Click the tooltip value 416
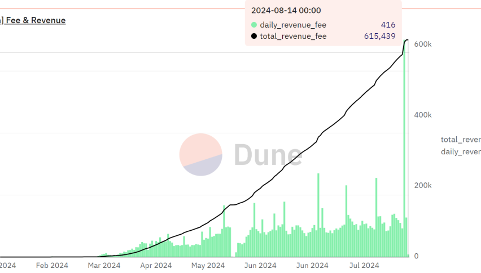 point(388,25)
